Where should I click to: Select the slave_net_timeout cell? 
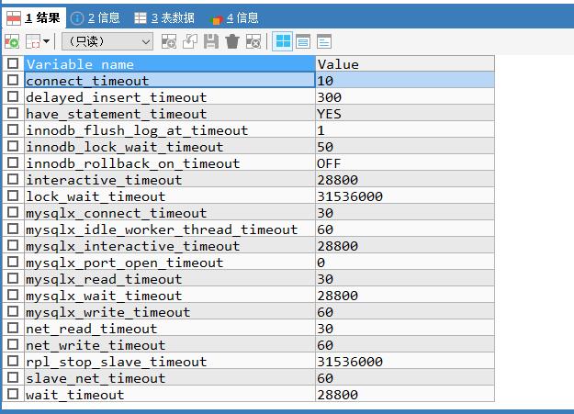point(170,378)
